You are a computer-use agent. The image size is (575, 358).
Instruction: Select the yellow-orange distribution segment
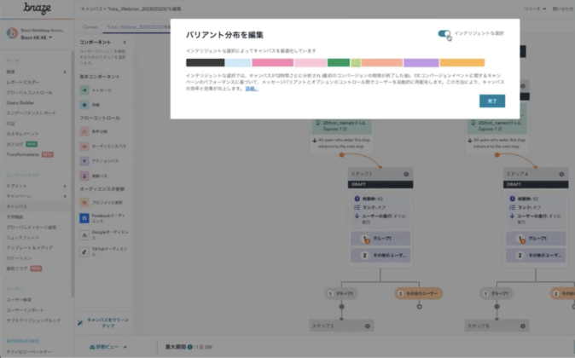tap(462, 63)
